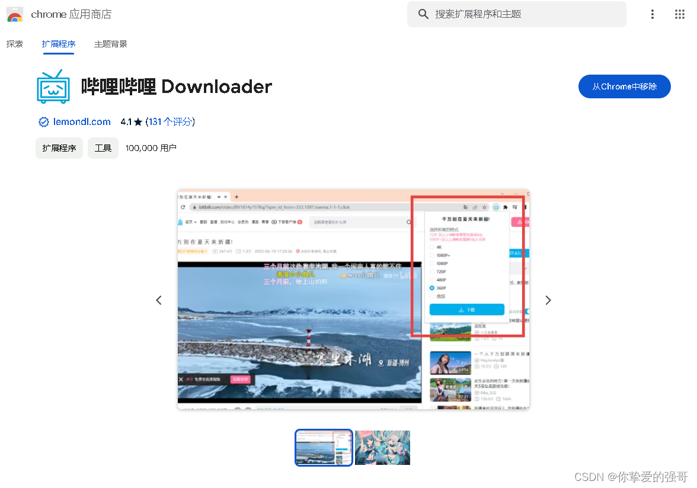Show previous screenshot with left arrow
This screenshot has width=697, height=488.
point(159,300)
